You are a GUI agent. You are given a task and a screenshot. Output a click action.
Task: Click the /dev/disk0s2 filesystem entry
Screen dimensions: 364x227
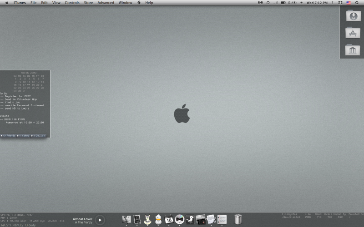click(x=291, y=217)
